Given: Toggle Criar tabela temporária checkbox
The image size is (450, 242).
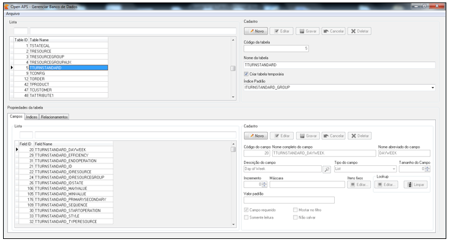Looking at the screenshot, I should click(x=246, y=74).
